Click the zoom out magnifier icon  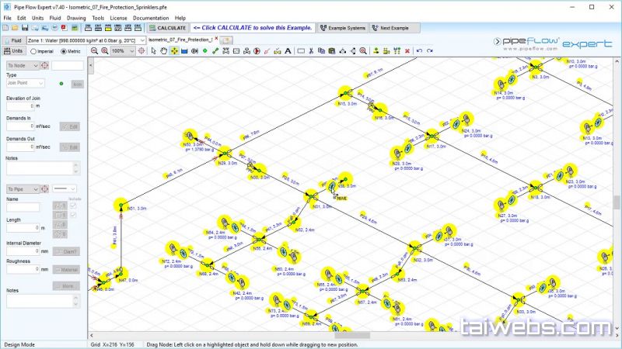[x=94, y=51]
